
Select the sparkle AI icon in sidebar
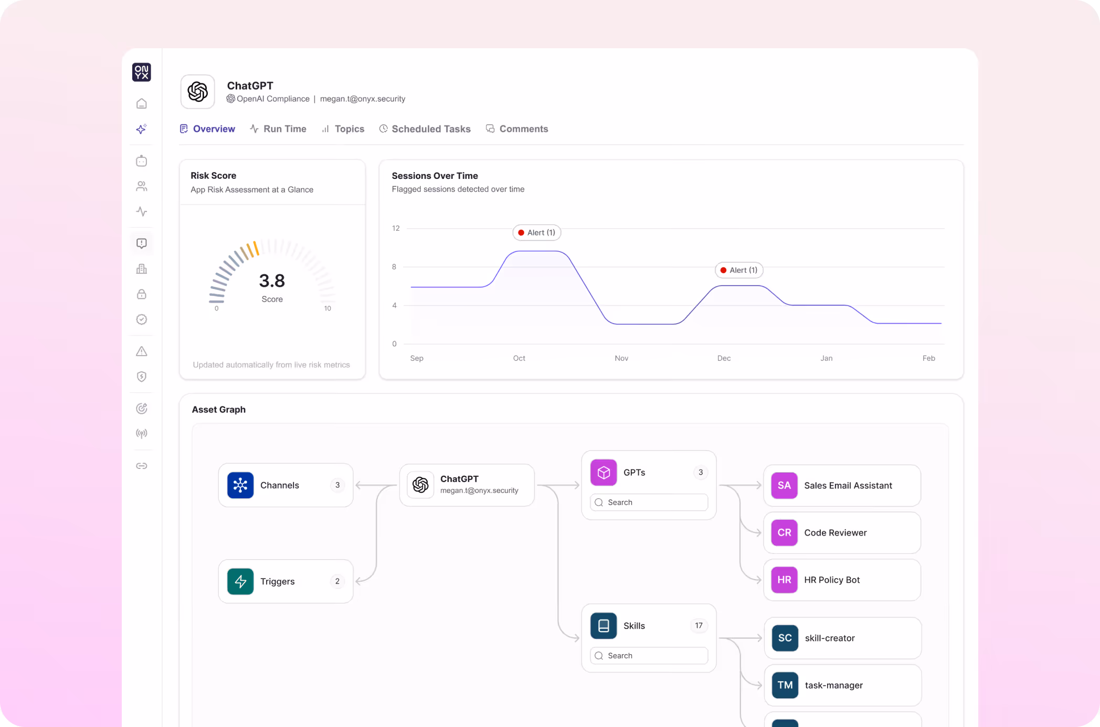[x=142, y=129]
